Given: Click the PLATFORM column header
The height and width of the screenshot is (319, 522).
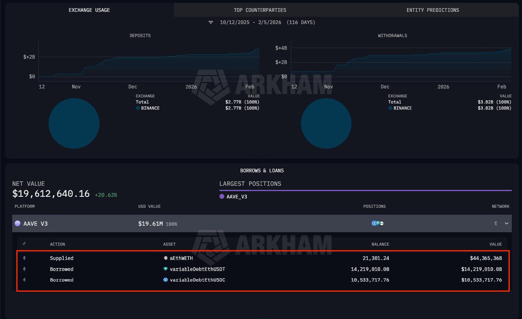Looking at the screenshot, I should [x=24, y=207].
